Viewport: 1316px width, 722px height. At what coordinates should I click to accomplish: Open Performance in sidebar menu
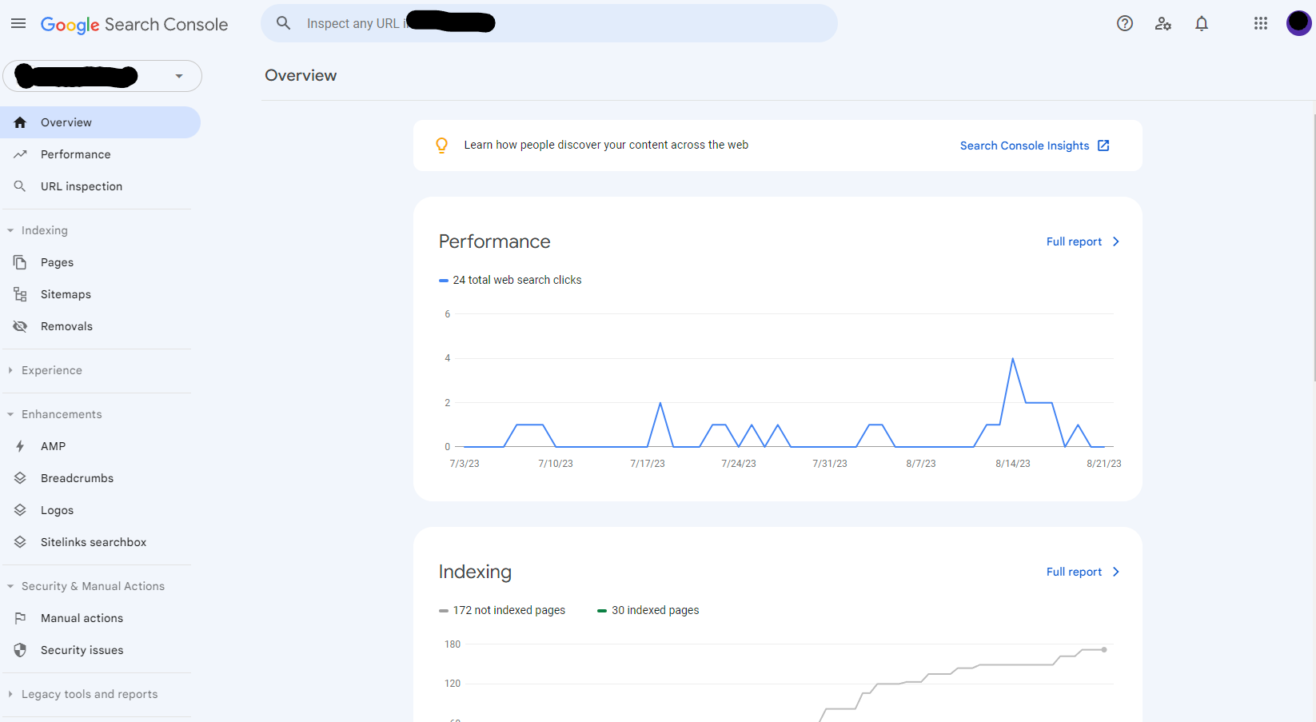tap(100, 154)
